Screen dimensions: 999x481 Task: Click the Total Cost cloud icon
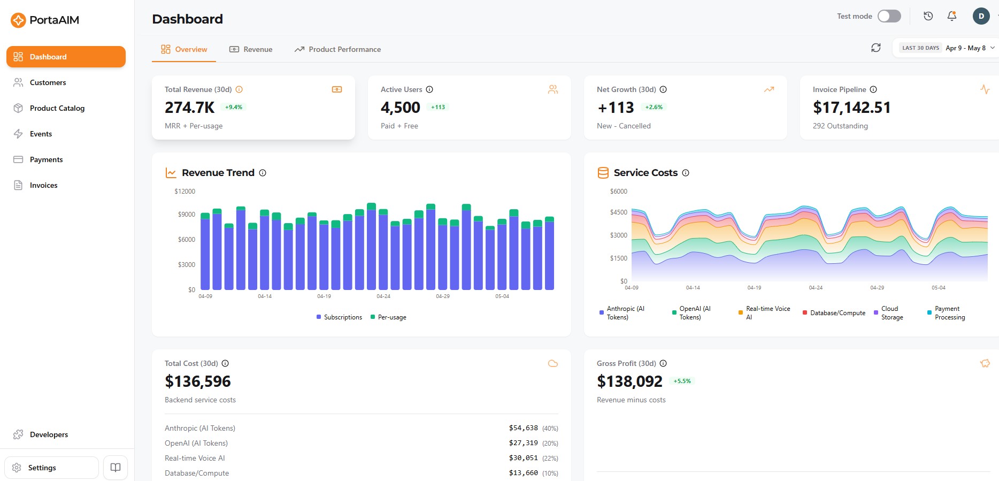pyautogui.click(x=553, y=363)
